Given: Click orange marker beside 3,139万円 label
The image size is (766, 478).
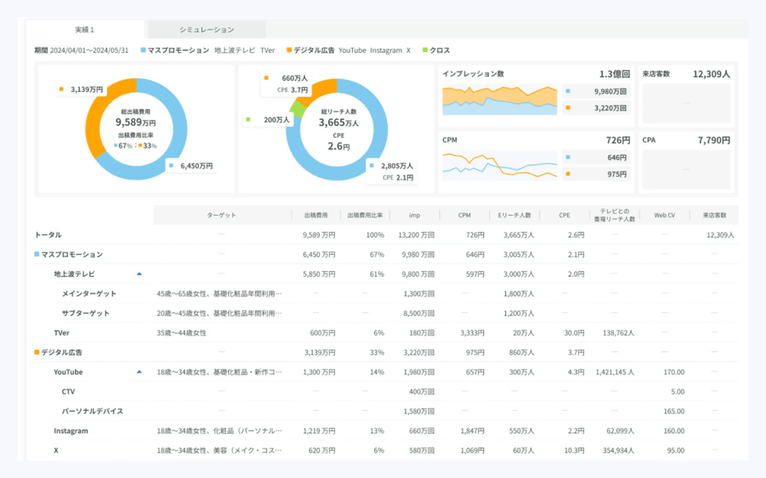Looking at the screenshot, I should (x=61, y=90).
